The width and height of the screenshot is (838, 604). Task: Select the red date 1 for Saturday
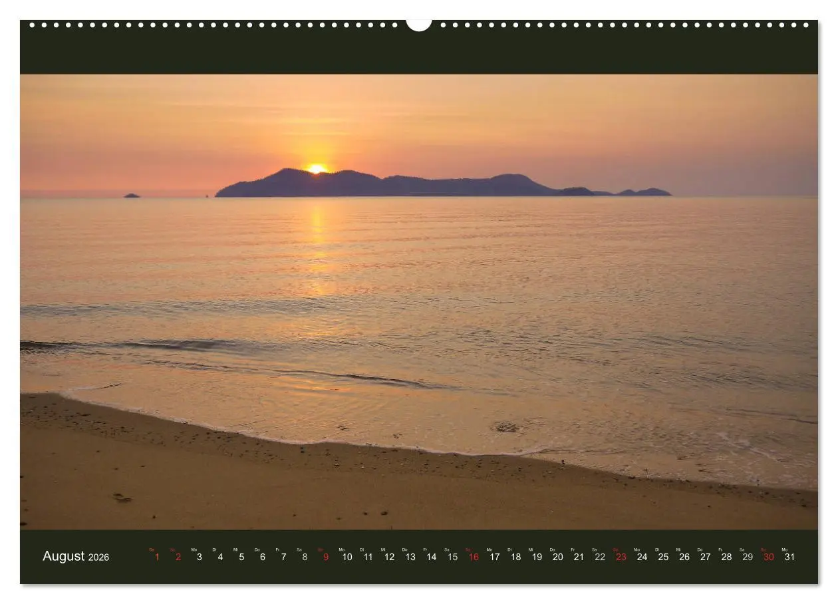click(x=157, y=557)
